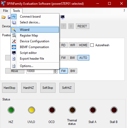Click the OCD status LED

(52, 110)
